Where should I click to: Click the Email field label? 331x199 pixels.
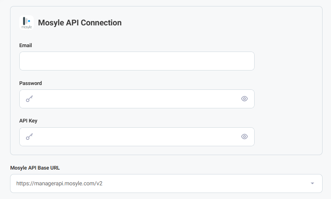(26, 45)
